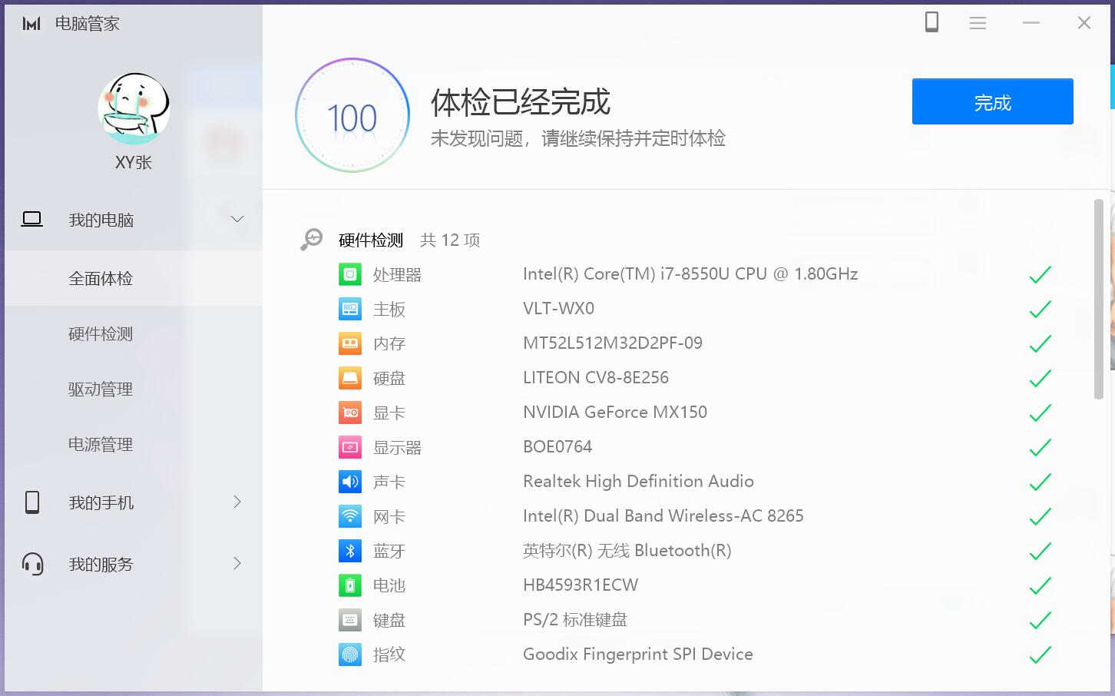
Task: Collapse the 我的电脑 section
Action: 237,219
